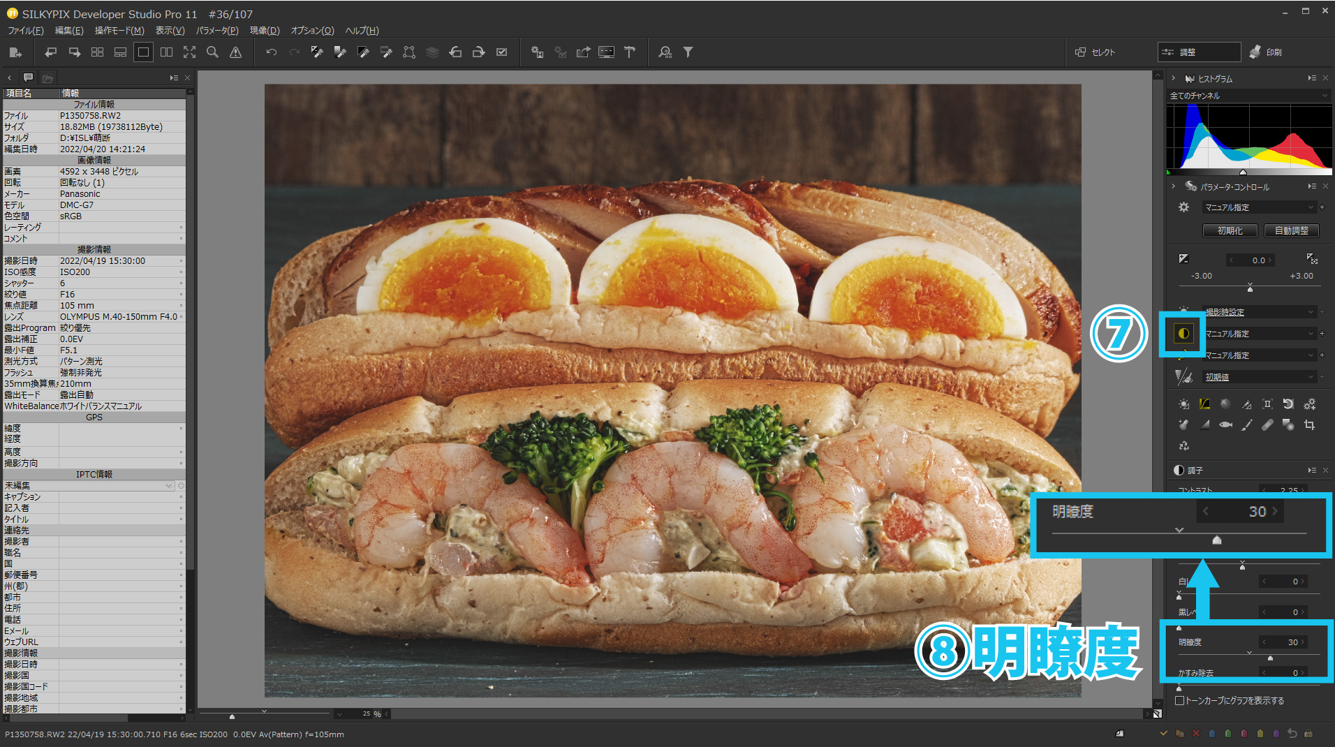Open the 現像(D) menu
Viewport: 1335px width, 747px height.
(265, 31)
